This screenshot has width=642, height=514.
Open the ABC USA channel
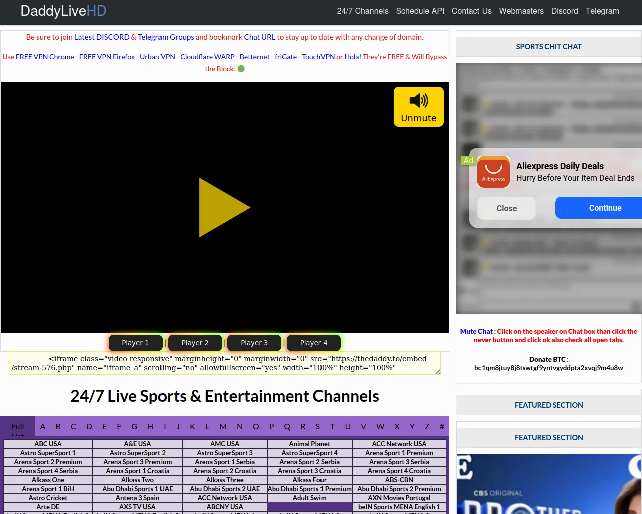(x=48, y=444)
